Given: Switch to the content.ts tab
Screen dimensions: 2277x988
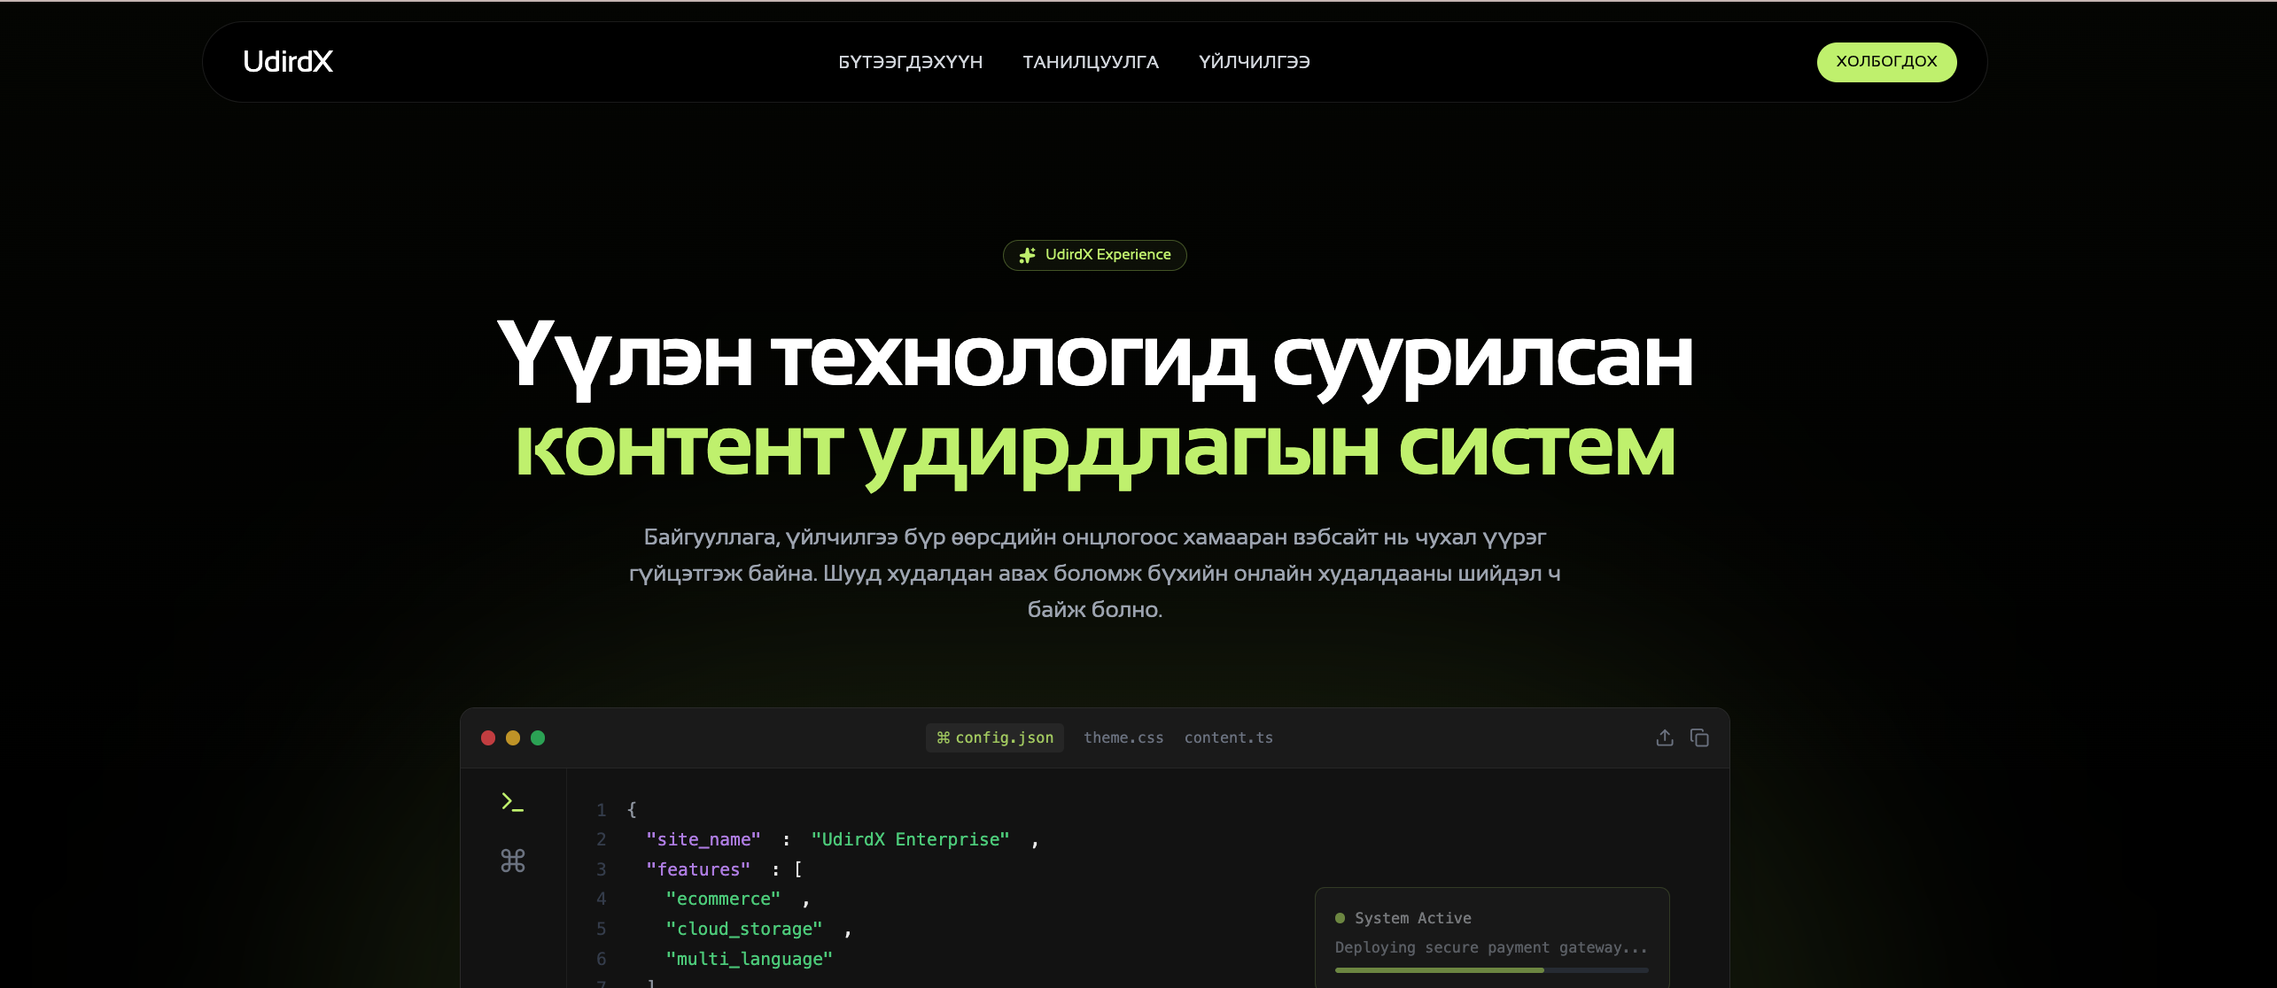Looking at the screenshot, I should click(x=1228, y=737).
